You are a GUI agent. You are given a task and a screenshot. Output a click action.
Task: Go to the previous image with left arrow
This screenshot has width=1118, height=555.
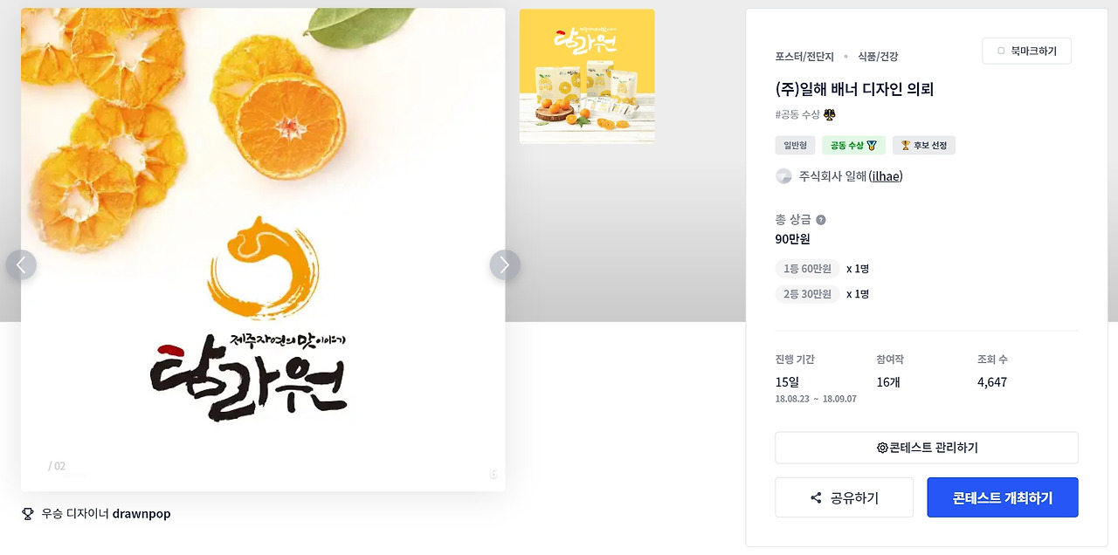(x=21, y=265)
